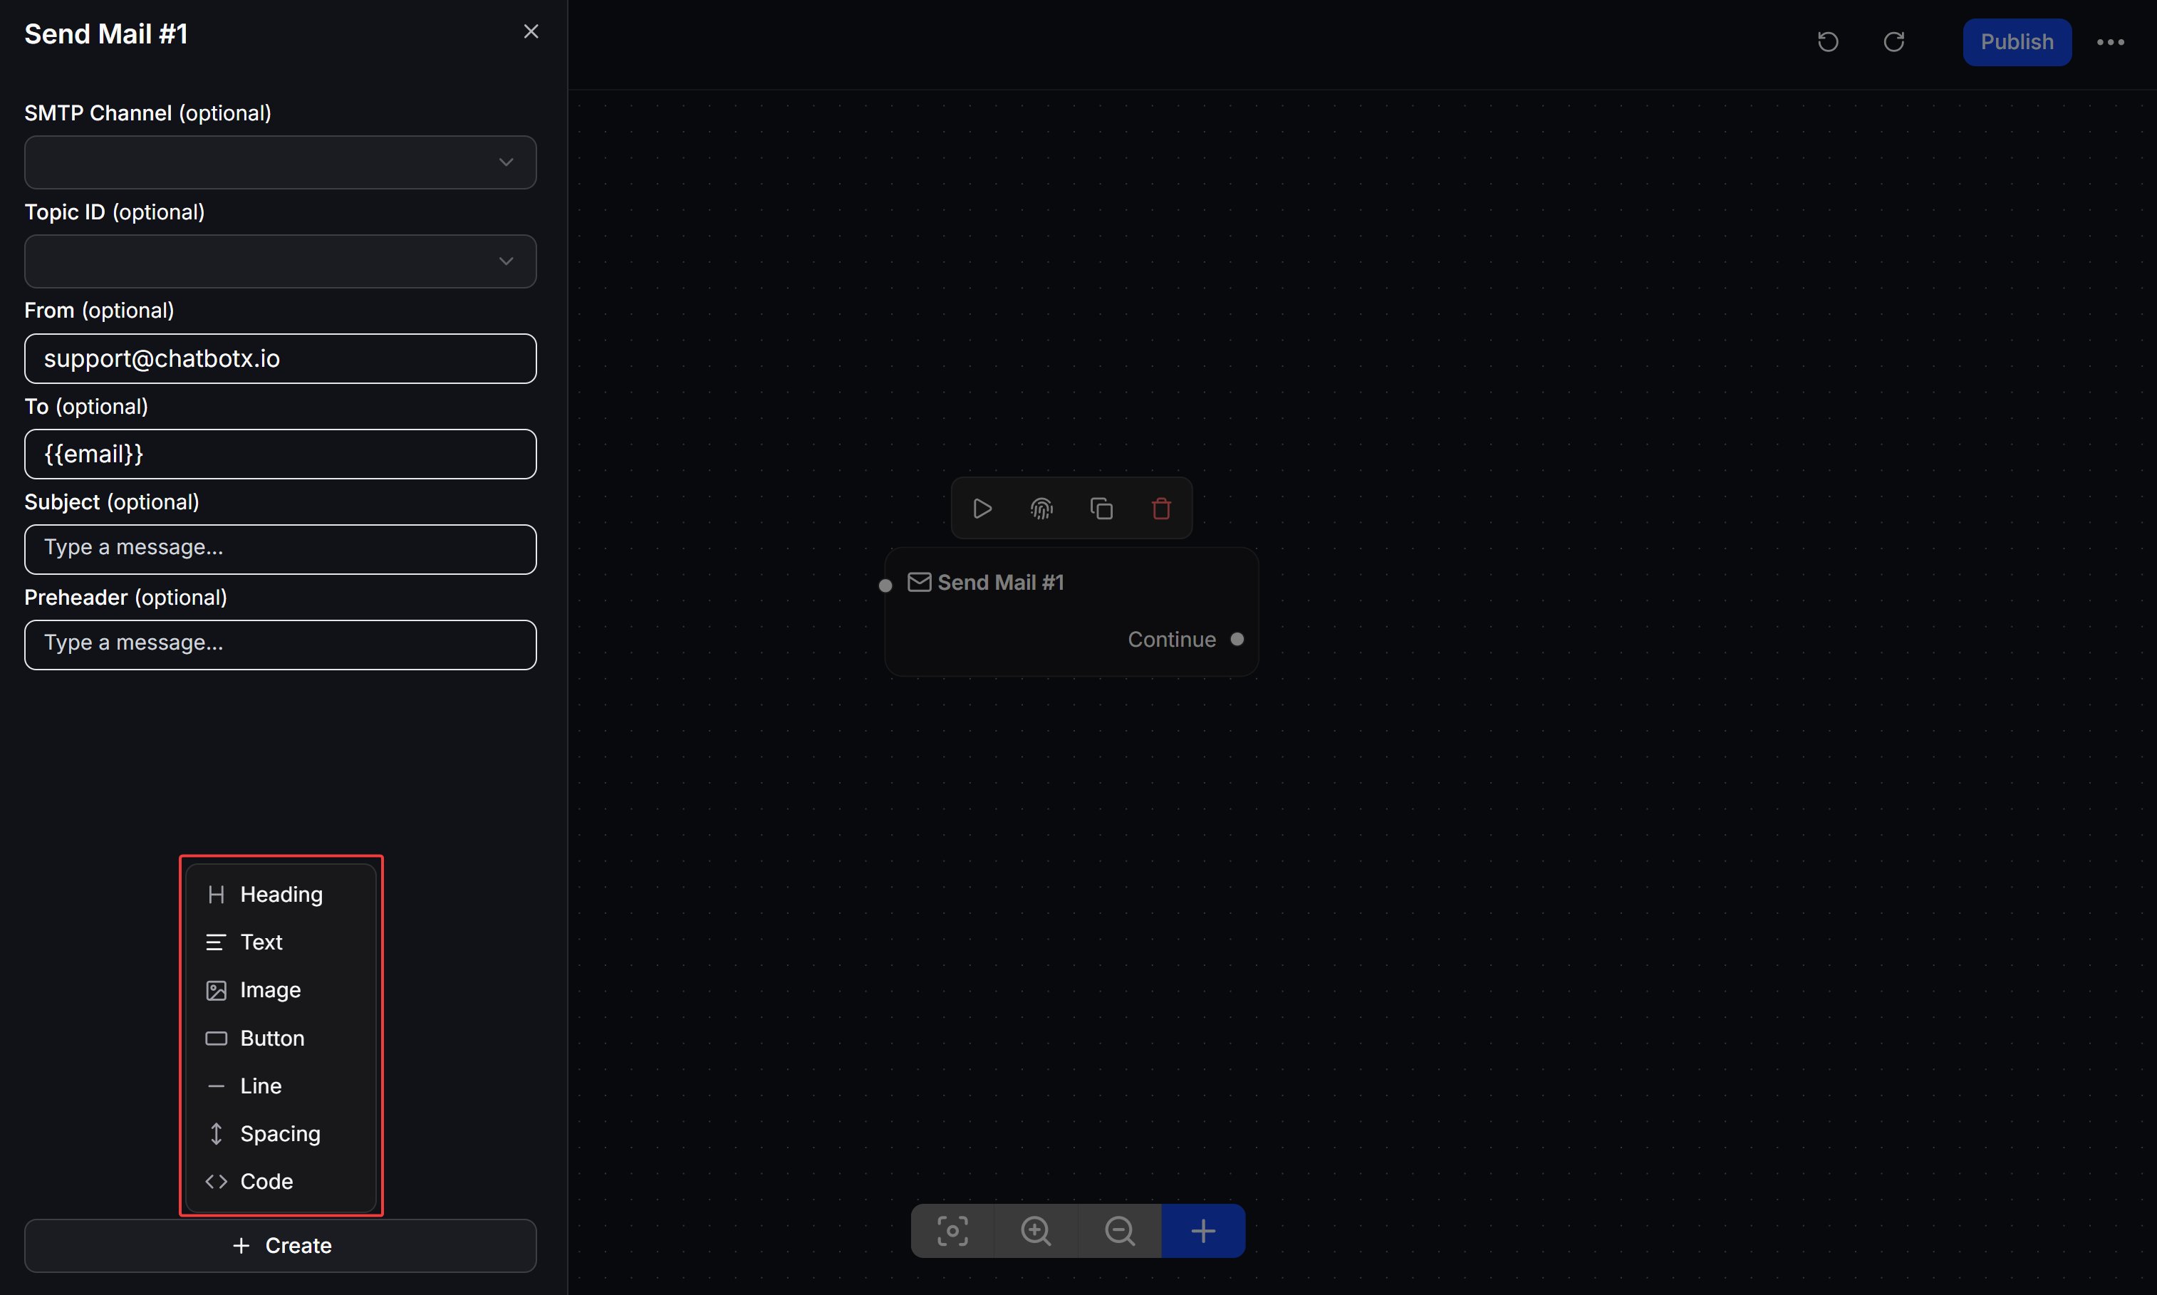Choose Text from the block menu
The height and width of the screenshot is (1295, 2157).
pos(281,942)
